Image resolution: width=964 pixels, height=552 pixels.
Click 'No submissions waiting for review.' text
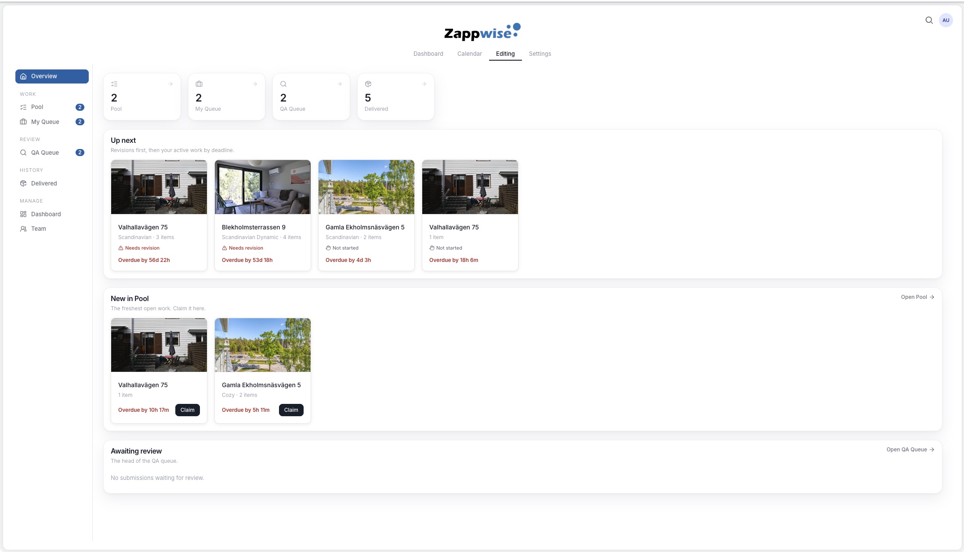pyautogui.click(x=157, y=478)
